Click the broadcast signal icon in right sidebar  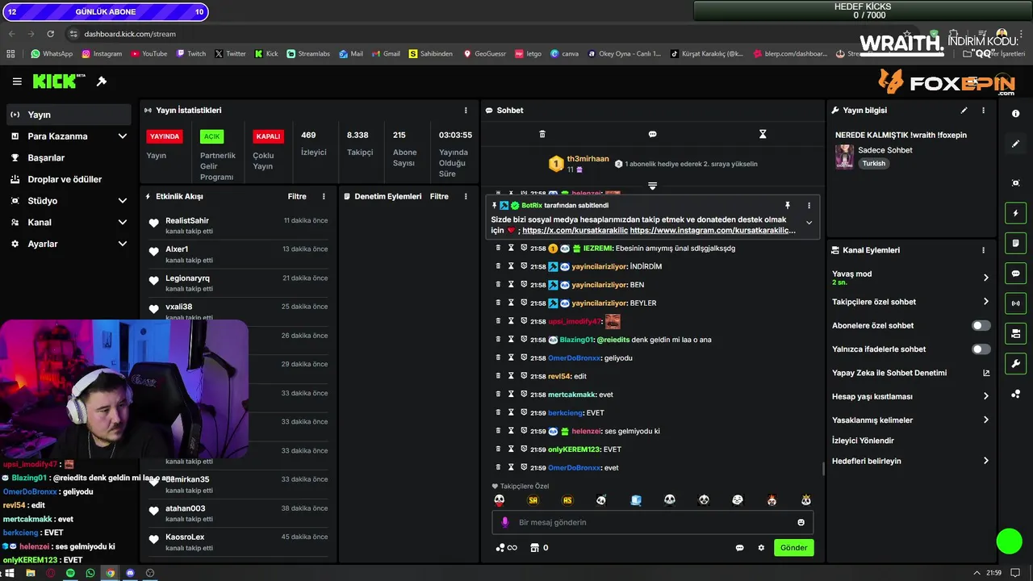[x=1015, y=303]
